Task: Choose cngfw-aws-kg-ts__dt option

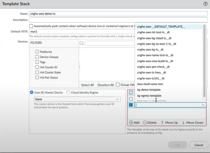Action: point(169,50)
